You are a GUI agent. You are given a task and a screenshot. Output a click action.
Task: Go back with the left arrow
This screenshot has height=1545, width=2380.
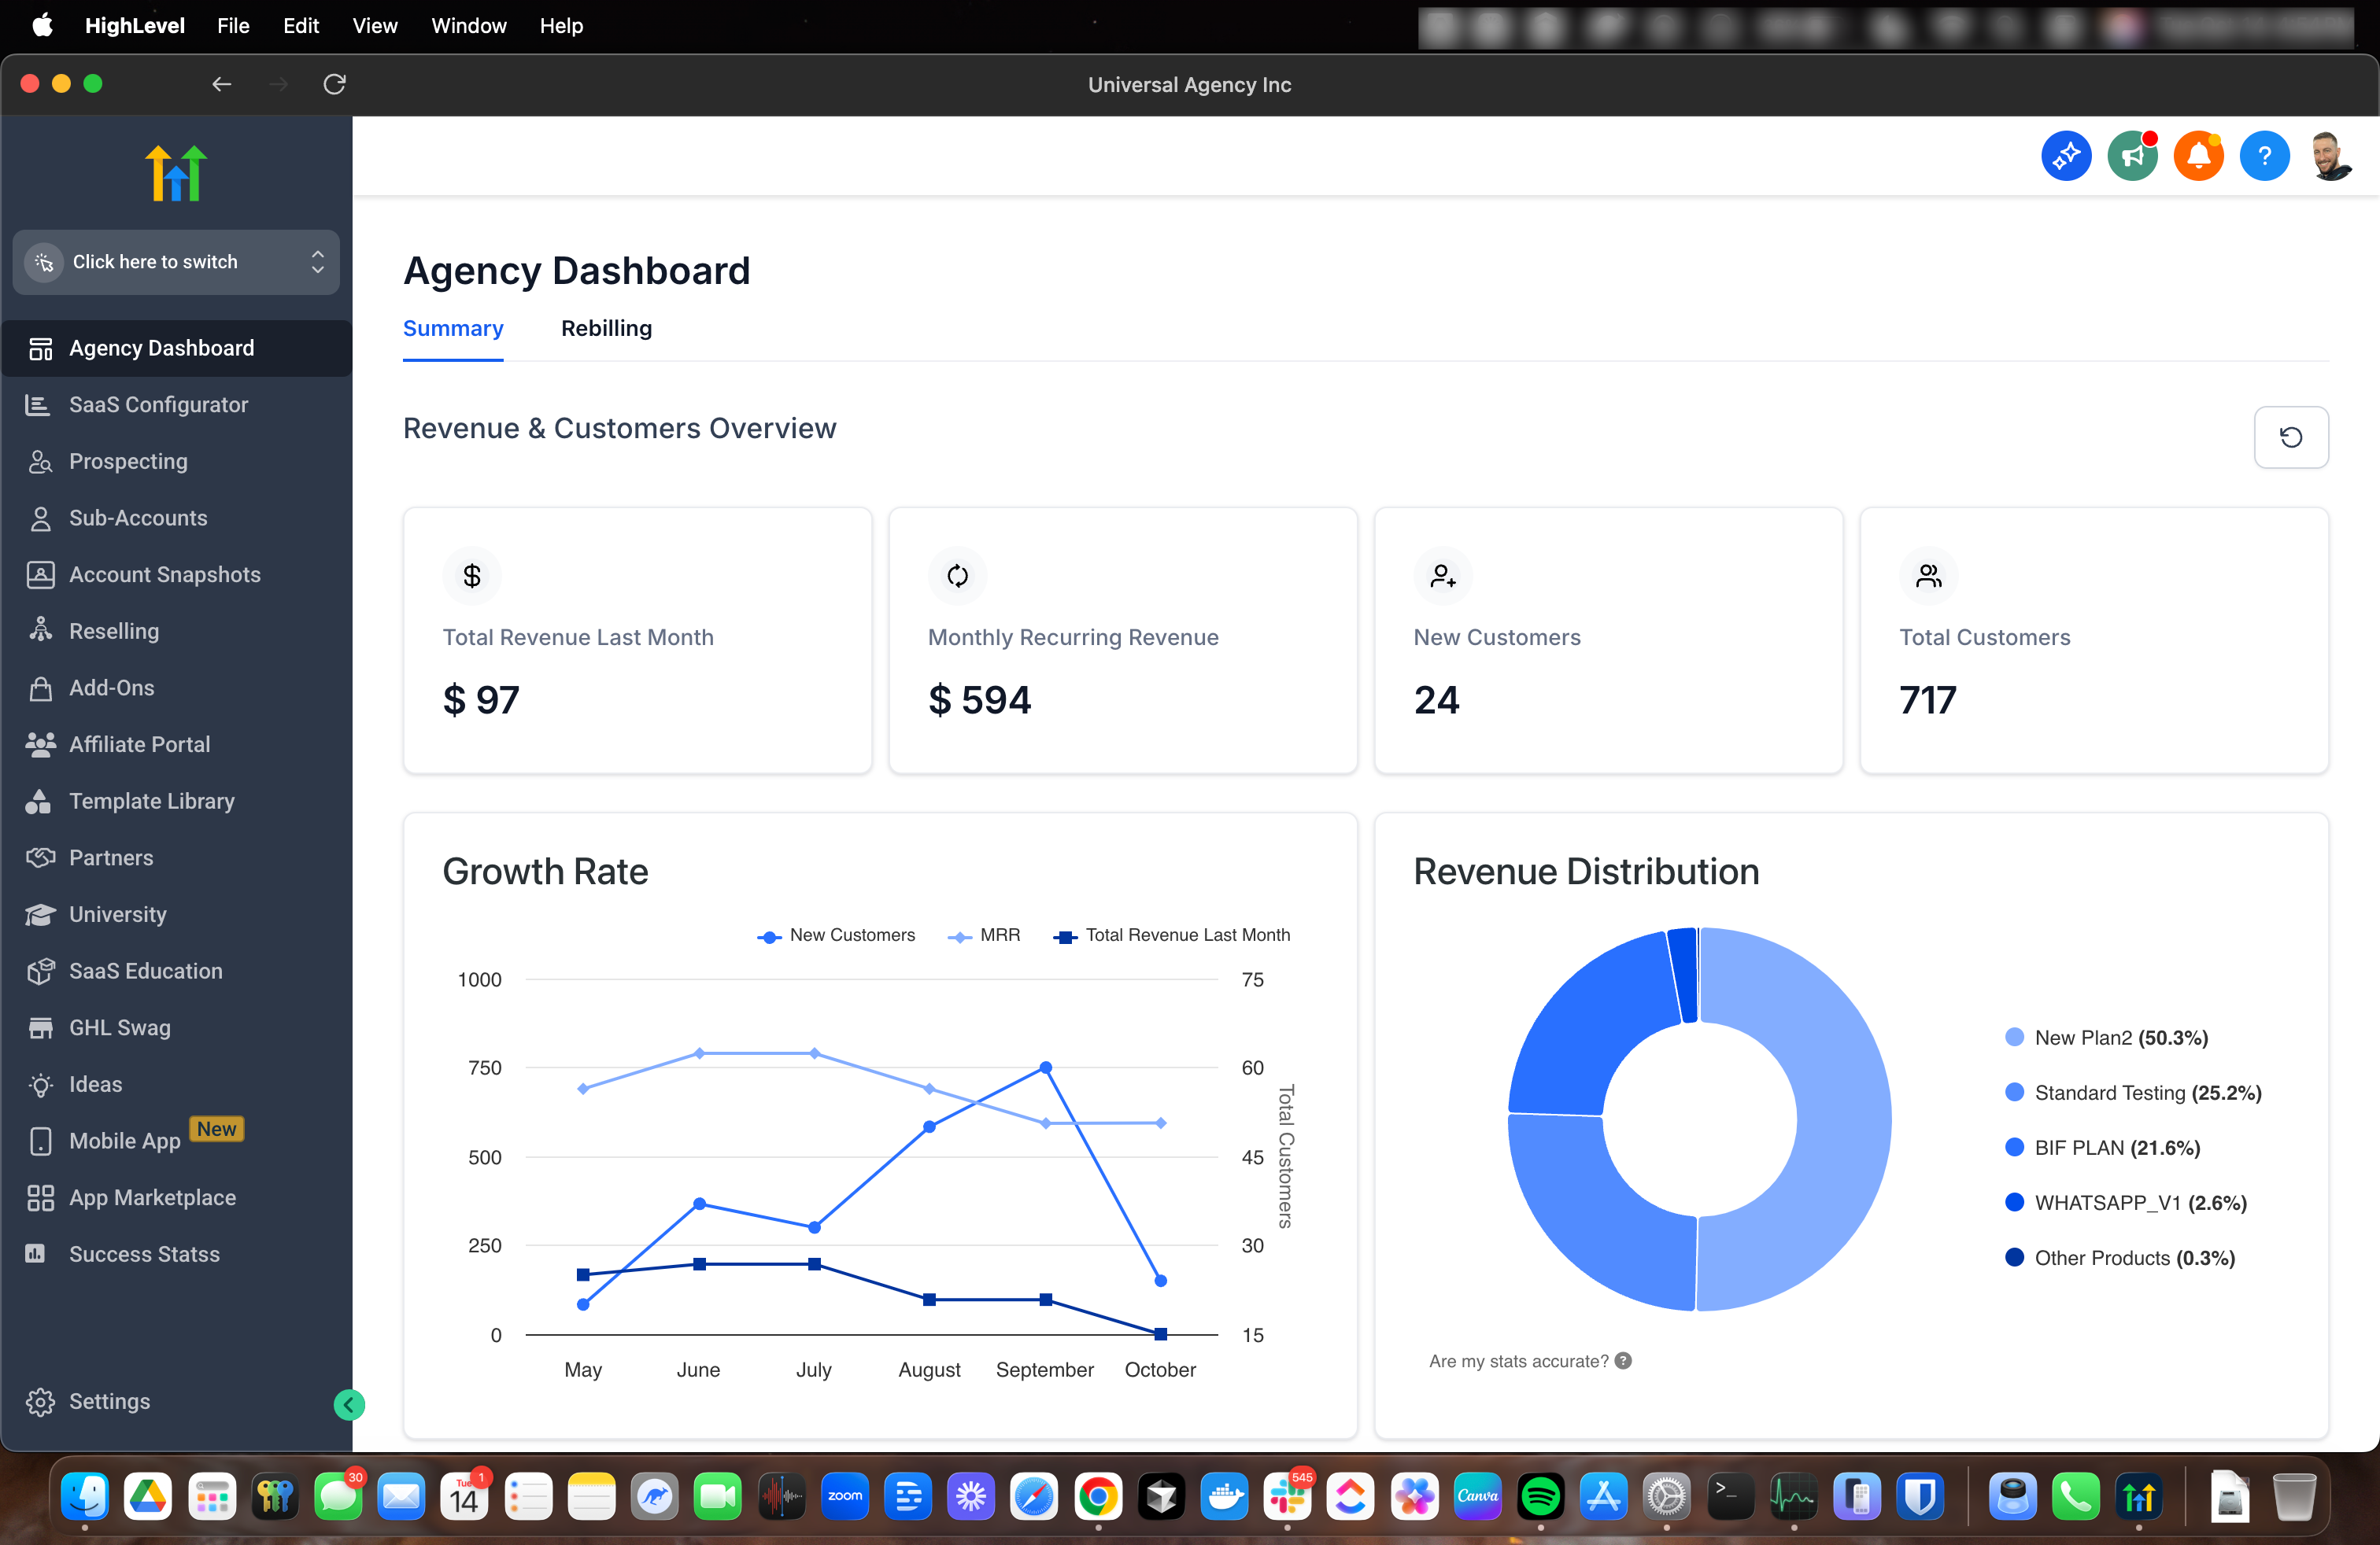[221, 84]
